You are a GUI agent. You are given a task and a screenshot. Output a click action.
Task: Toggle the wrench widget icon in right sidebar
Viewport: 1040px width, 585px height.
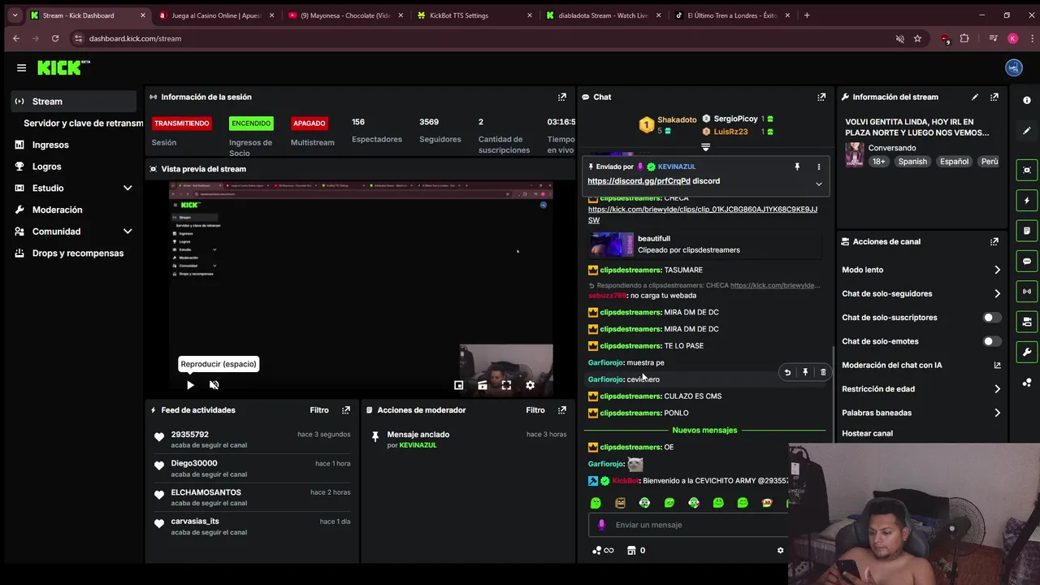1027,353
